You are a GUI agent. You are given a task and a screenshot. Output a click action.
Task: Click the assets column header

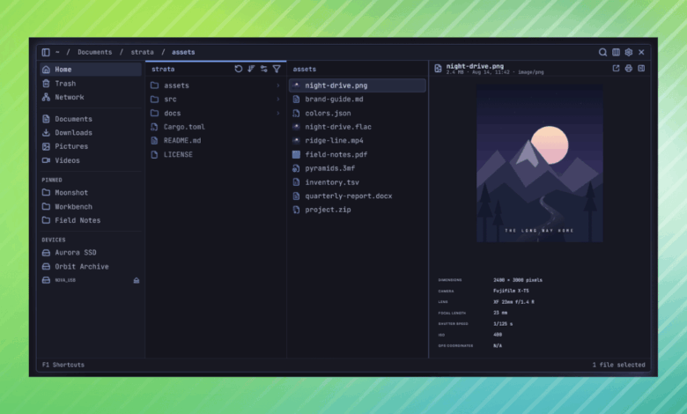305,70
